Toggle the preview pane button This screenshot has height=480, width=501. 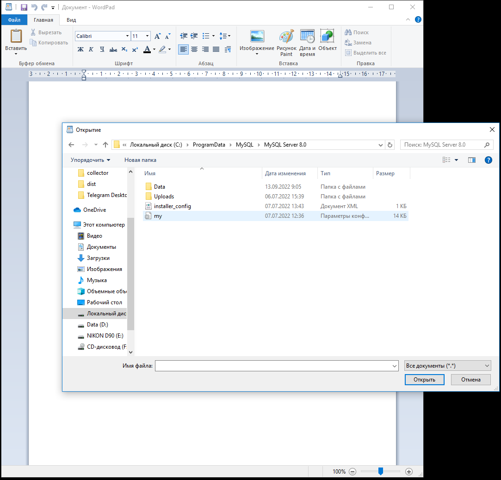pos(471,160)
